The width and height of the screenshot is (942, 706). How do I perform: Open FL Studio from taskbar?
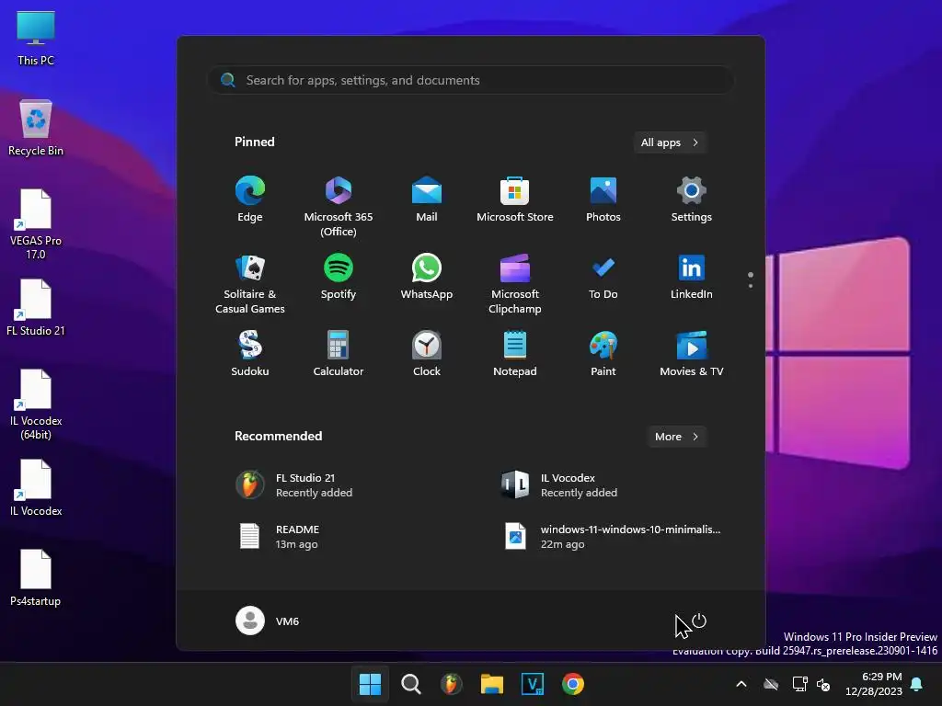(451, 684)
